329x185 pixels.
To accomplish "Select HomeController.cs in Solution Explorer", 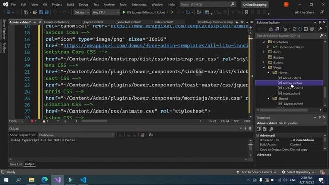I will click(x=291, y=47).
